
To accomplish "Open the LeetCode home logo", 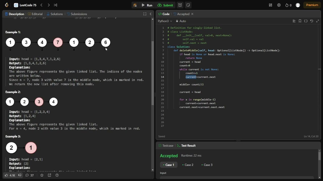I will [7, 5].
